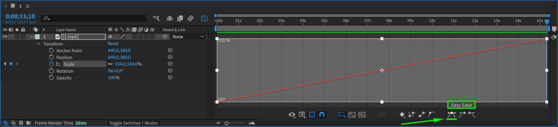The width and height of the screenshot is (558, 127).
Task: Enable the Rotation stopwatch
Action: (x=51, y=71)
